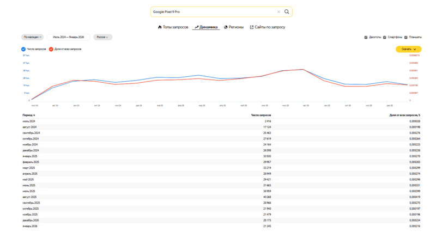
Task: Toggle the red Доля от всех запросов checkbox
Action: tap(51, 49)
